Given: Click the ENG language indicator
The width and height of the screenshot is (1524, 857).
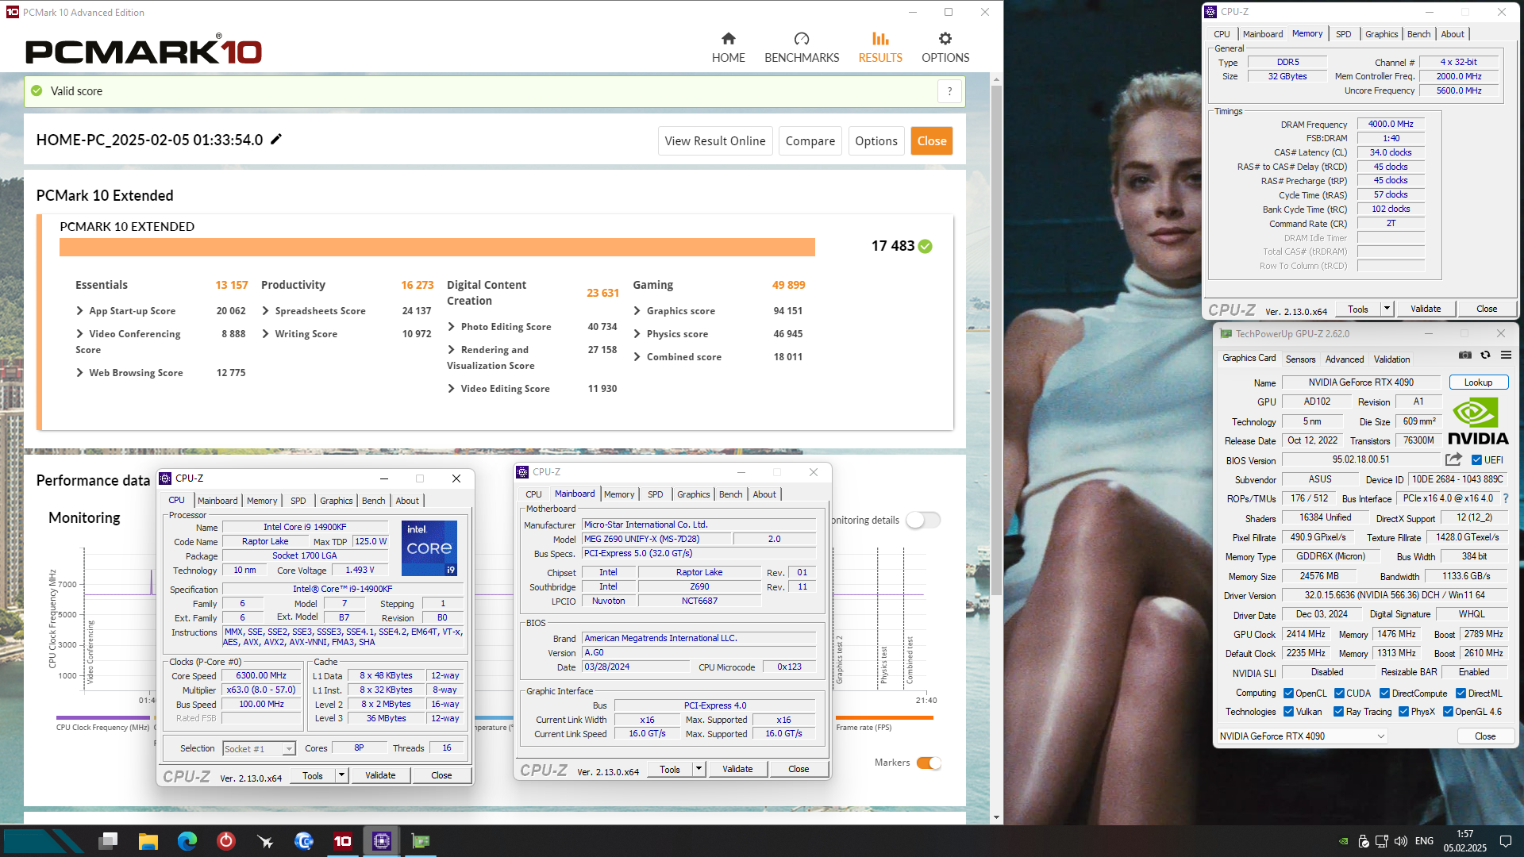Looking at the screenshot, I should [x=1424, y=841].
